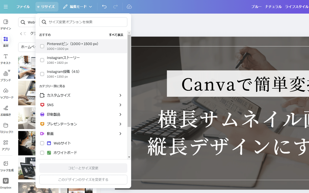Click the 印刷製品 printer icon
The height and width of the screenshot is (193, 309).
pyautogui.click(x=42, y=114)
